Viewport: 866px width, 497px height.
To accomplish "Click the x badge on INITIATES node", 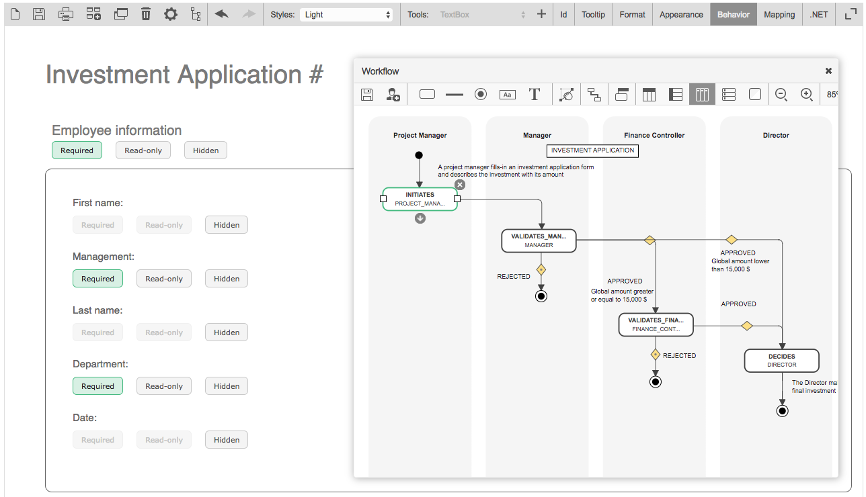I will click(460, 185).
